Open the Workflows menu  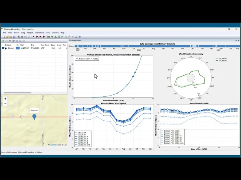coord(40,33)
